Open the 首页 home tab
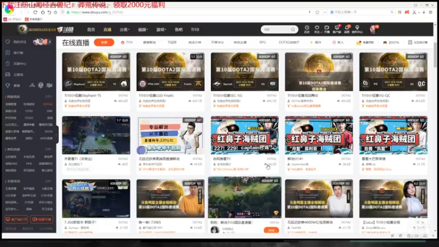The width and height of the screenshot is (439, 247). (x=91, y=30)
